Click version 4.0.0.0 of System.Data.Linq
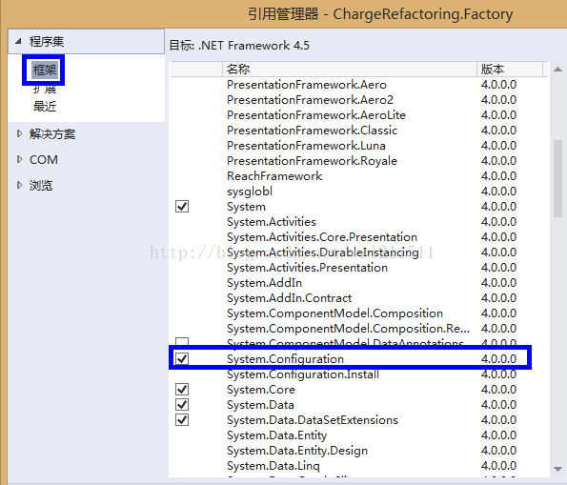567x485 pixels. 498,466
